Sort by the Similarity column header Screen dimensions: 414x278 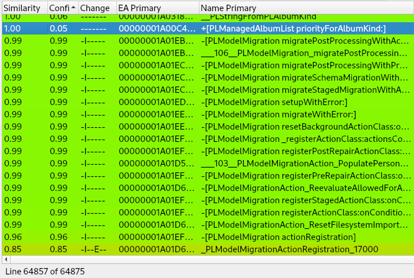pyautogui.click(x=25, y=8)
